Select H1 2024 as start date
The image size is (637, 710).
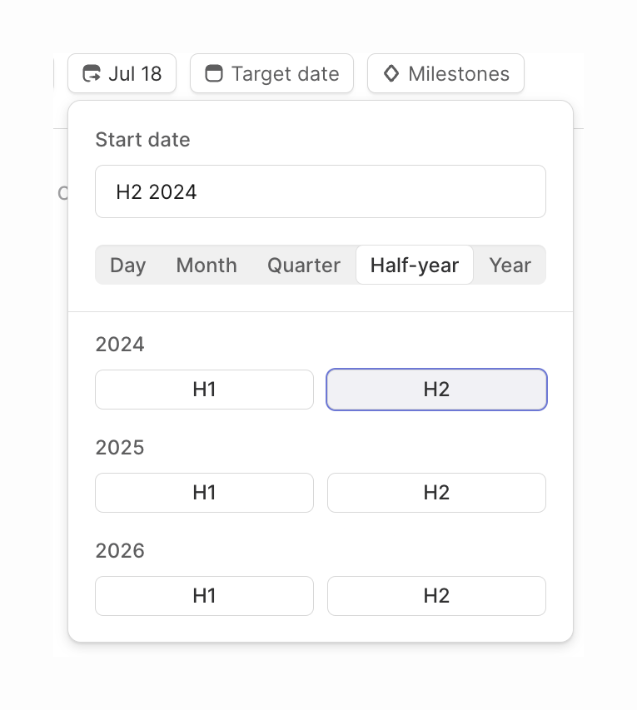pos(204,389)
